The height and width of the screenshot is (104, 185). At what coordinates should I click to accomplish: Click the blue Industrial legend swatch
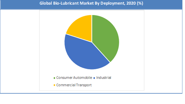[94, 78]
